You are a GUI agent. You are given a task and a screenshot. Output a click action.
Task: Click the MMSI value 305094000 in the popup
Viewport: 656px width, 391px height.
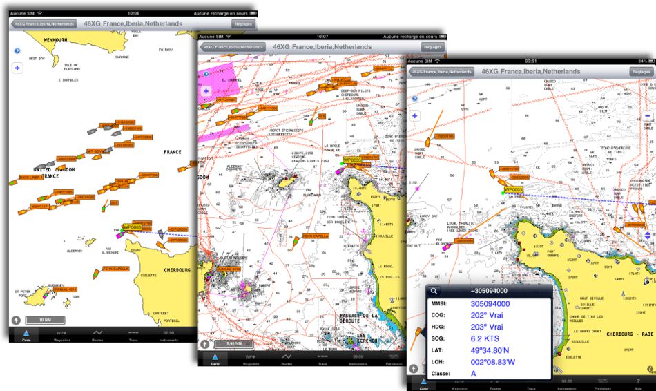point(490,303)
